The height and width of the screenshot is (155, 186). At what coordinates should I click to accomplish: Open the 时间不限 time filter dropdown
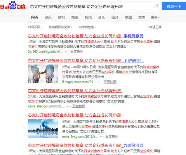coord(35,27)
